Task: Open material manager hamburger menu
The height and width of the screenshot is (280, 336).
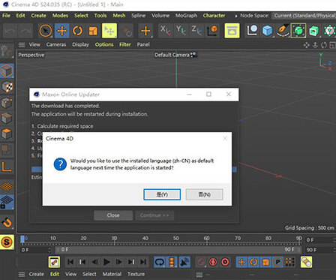Action: coord(22,275)
